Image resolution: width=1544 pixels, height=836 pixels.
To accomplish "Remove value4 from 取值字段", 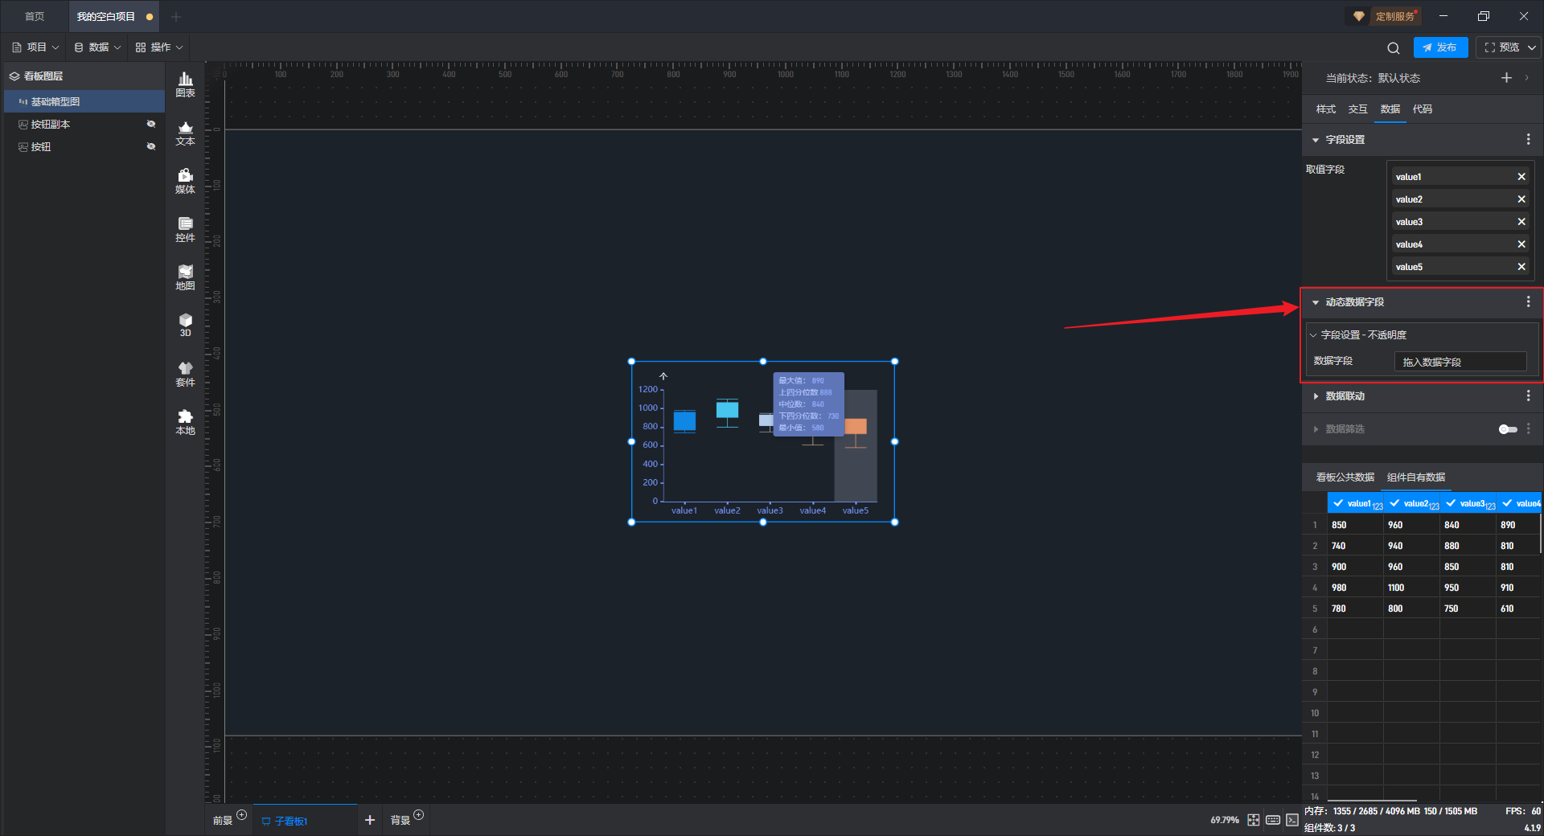I will (1521, 244).
